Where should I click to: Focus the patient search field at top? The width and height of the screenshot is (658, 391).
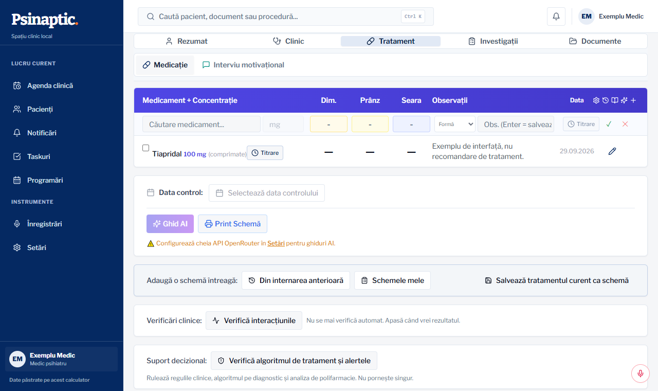286,16
